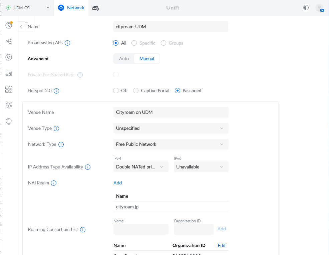329x255 pixels.
Task: Enable Private Pre-Shared Keys checkbox
Action: point(116,75)
